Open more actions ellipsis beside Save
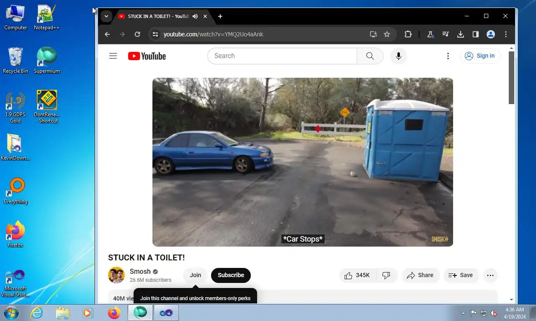Viewport: 536px width, 321px height. 490,275
